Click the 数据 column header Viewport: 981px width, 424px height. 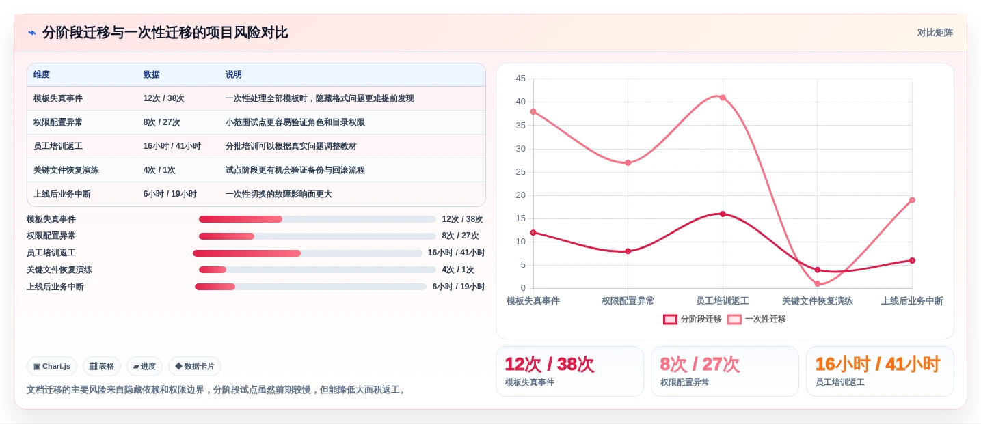click(152, 75)
